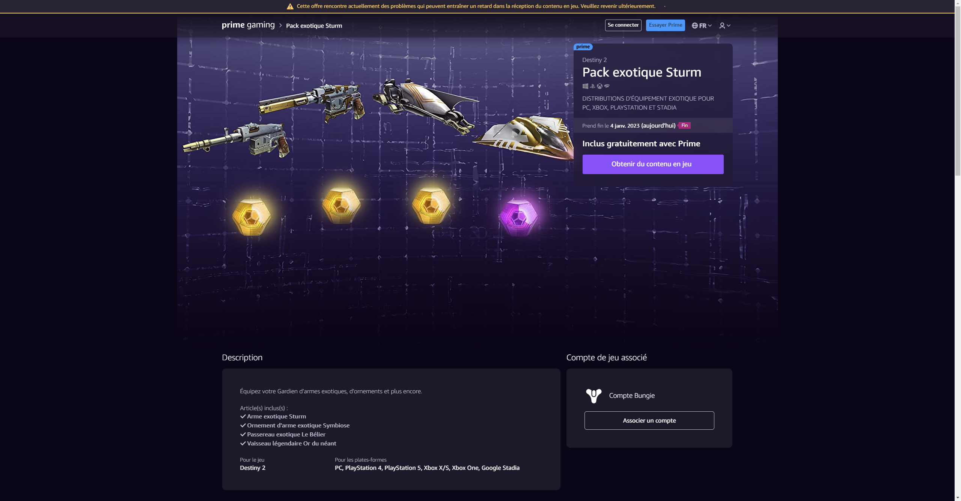
Task: Click the Google Stadia platform icon
Action: pyautogui.click(x=607, y=86)
